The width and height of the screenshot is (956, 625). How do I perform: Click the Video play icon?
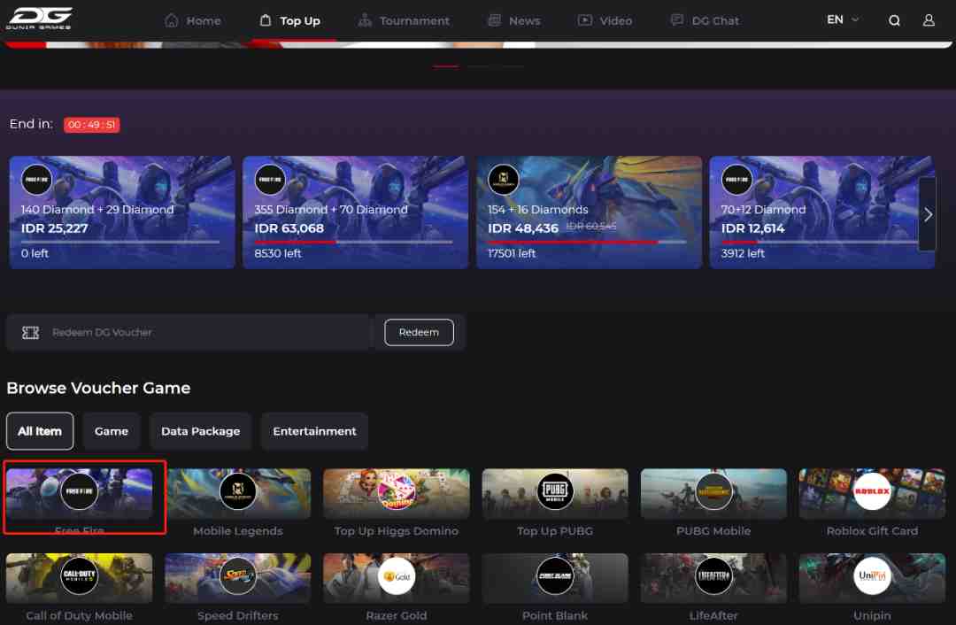[585, 20]
